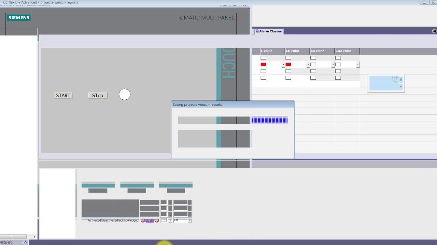Click the horizontal scrollbar thumb at bottom left
437x245 pixels.
point(13,236)
